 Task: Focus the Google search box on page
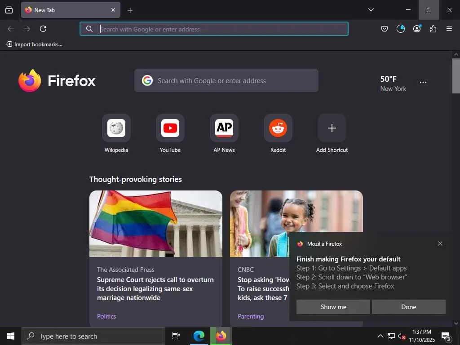click(x=226, y=81)
